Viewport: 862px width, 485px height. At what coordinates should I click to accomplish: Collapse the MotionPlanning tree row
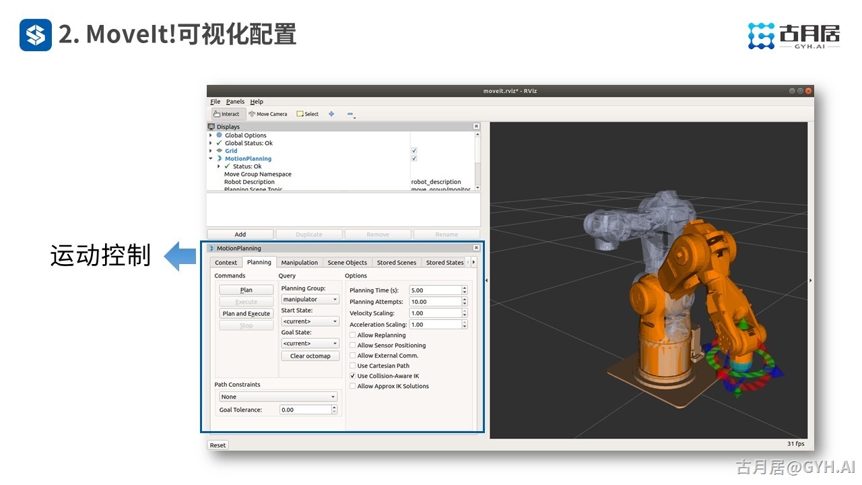pyautogui.click(x=211, y=158)
